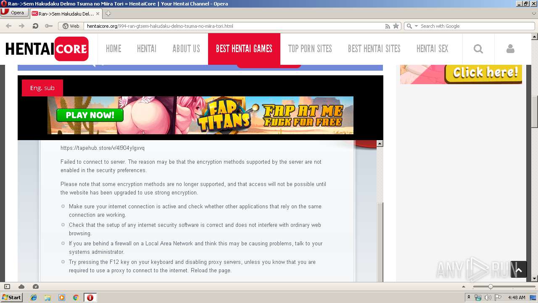Open the Windows Explorer folder taskbar icon
Screen dimensions: 538x303
(47, 298)
